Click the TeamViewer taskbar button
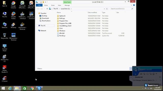Image resolution: width=163 pixels, height=91 pixels. (x=39, y=88)
